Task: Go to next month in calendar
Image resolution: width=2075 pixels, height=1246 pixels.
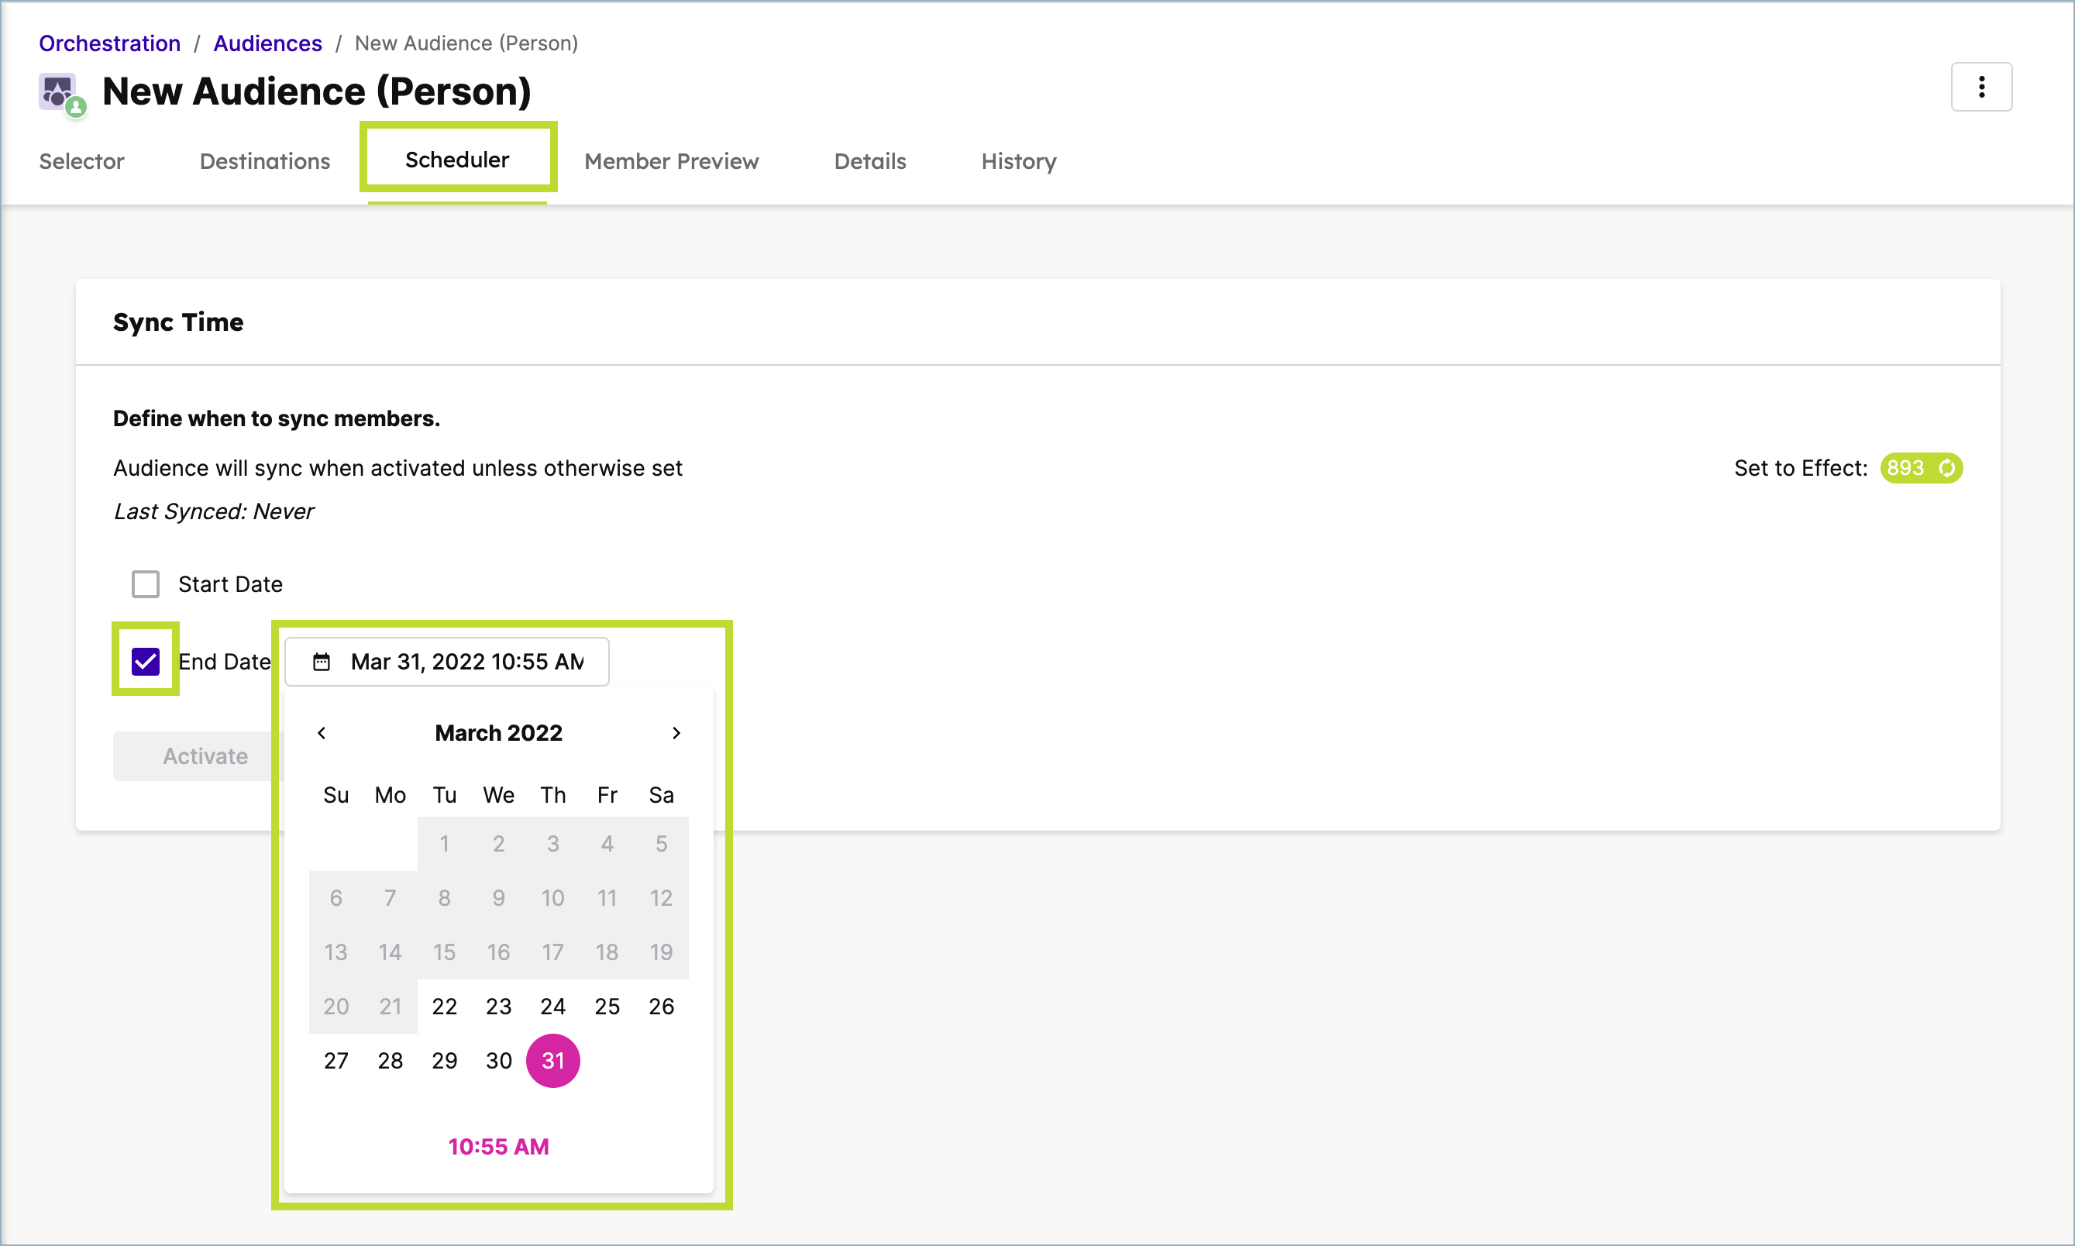Action: pyautogui.click(x=676, y=733)
